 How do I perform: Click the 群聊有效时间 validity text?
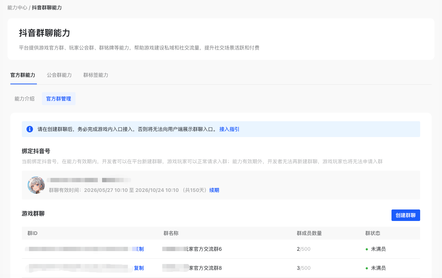click(x=129, y=190)
